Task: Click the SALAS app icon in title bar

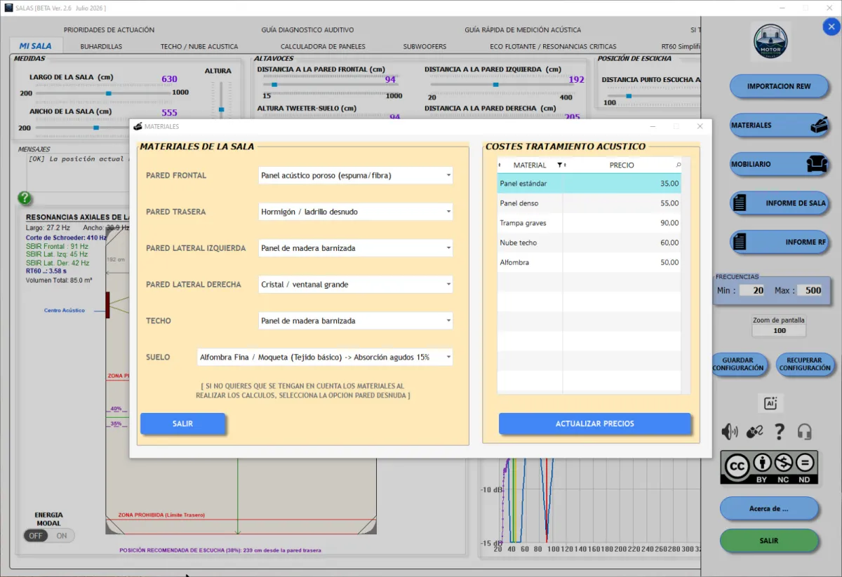Action: 8,7
